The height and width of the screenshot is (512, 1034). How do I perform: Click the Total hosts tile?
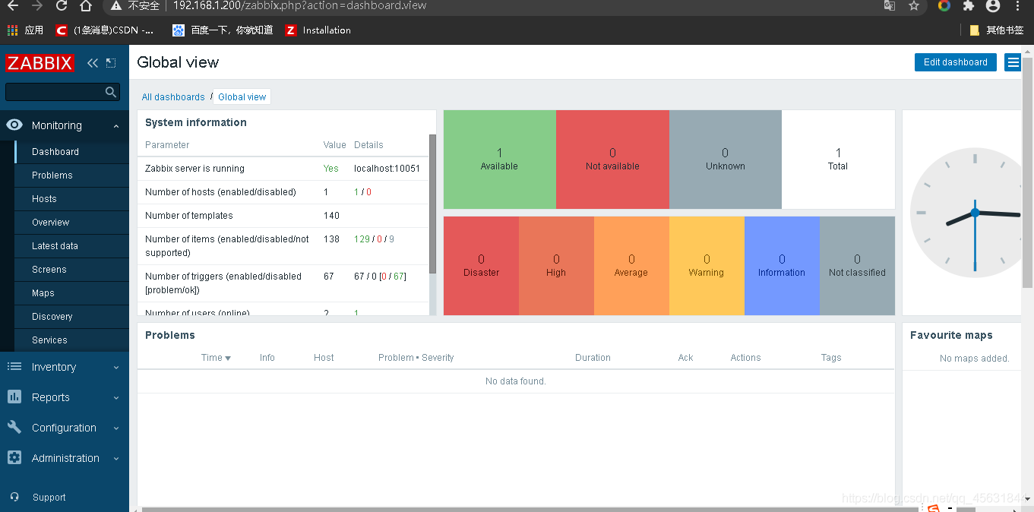pyautogui.click(x=838, y=160)
